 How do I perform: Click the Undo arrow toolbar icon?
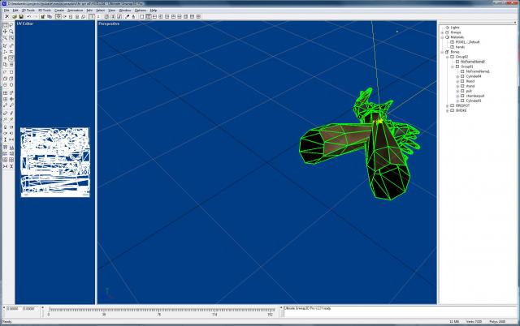28,16
